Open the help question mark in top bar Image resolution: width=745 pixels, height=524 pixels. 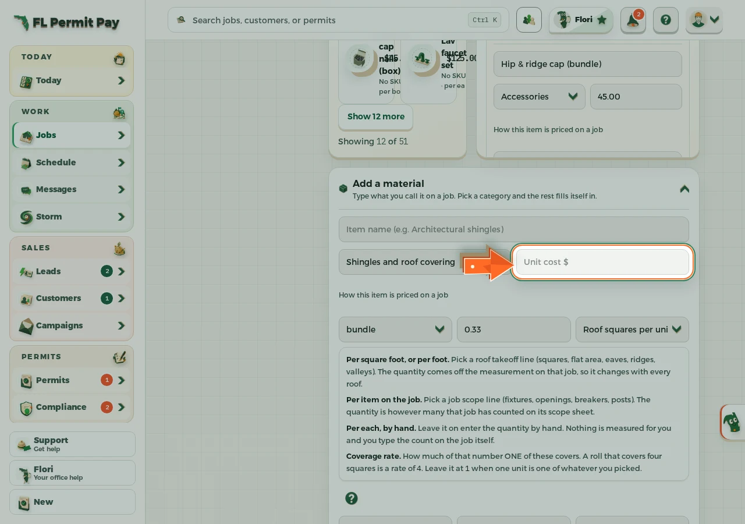(666, 20)
